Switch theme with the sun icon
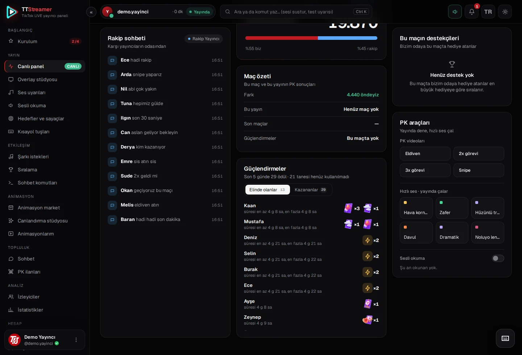Image resolution: width=522 pixels, height=355 pixels. [x=505, y=12]
